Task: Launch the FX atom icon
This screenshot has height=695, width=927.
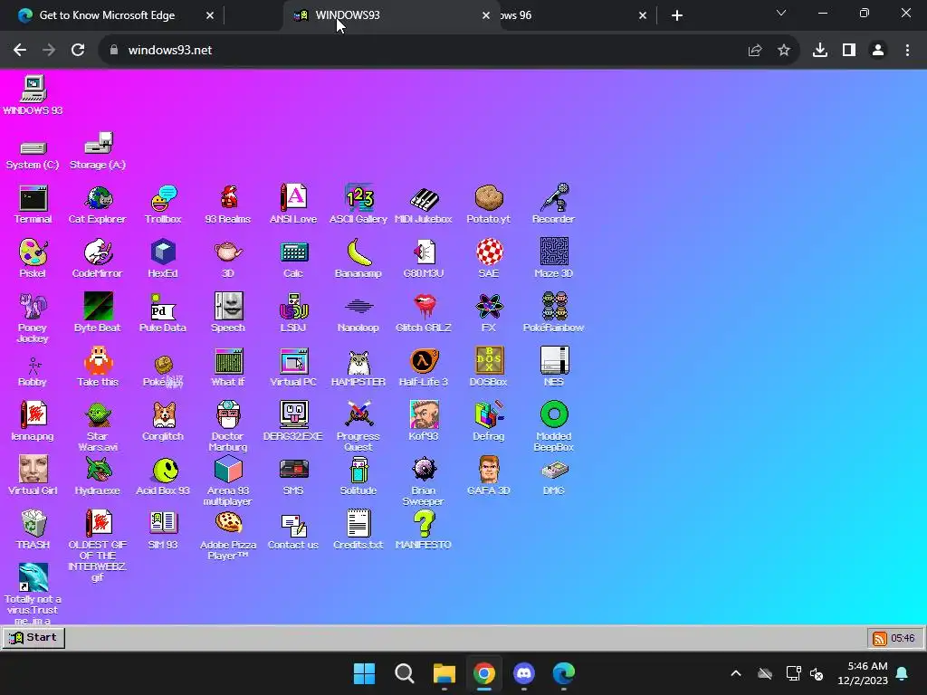Action: (489, 312)
